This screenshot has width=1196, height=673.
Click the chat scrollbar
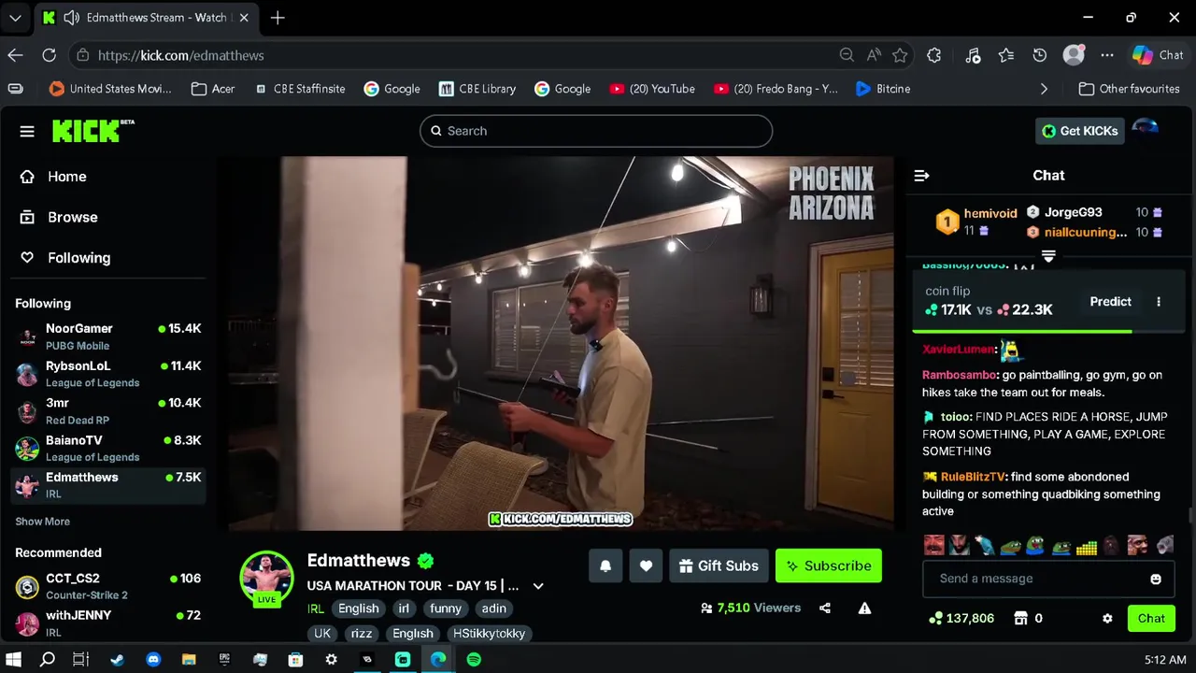point(1189,516)
